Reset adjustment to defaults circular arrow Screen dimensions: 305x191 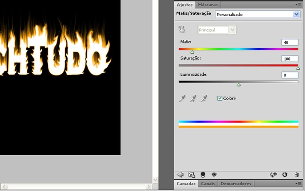click(285, 175)
